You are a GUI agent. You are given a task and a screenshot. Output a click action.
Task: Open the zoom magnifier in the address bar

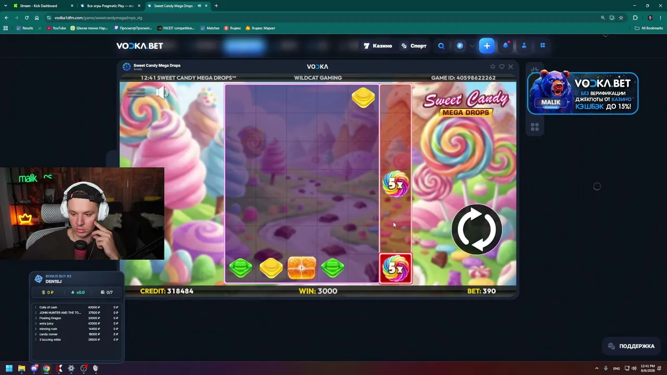coord(603,18)
